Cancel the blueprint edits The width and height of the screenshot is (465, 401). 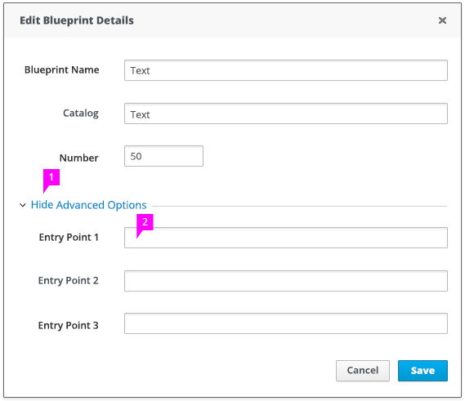tap(363, 371)
